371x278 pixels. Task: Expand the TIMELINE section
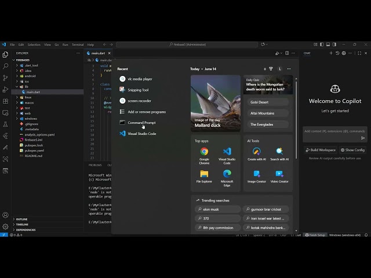pyautogui.click(x=22, y=225)
